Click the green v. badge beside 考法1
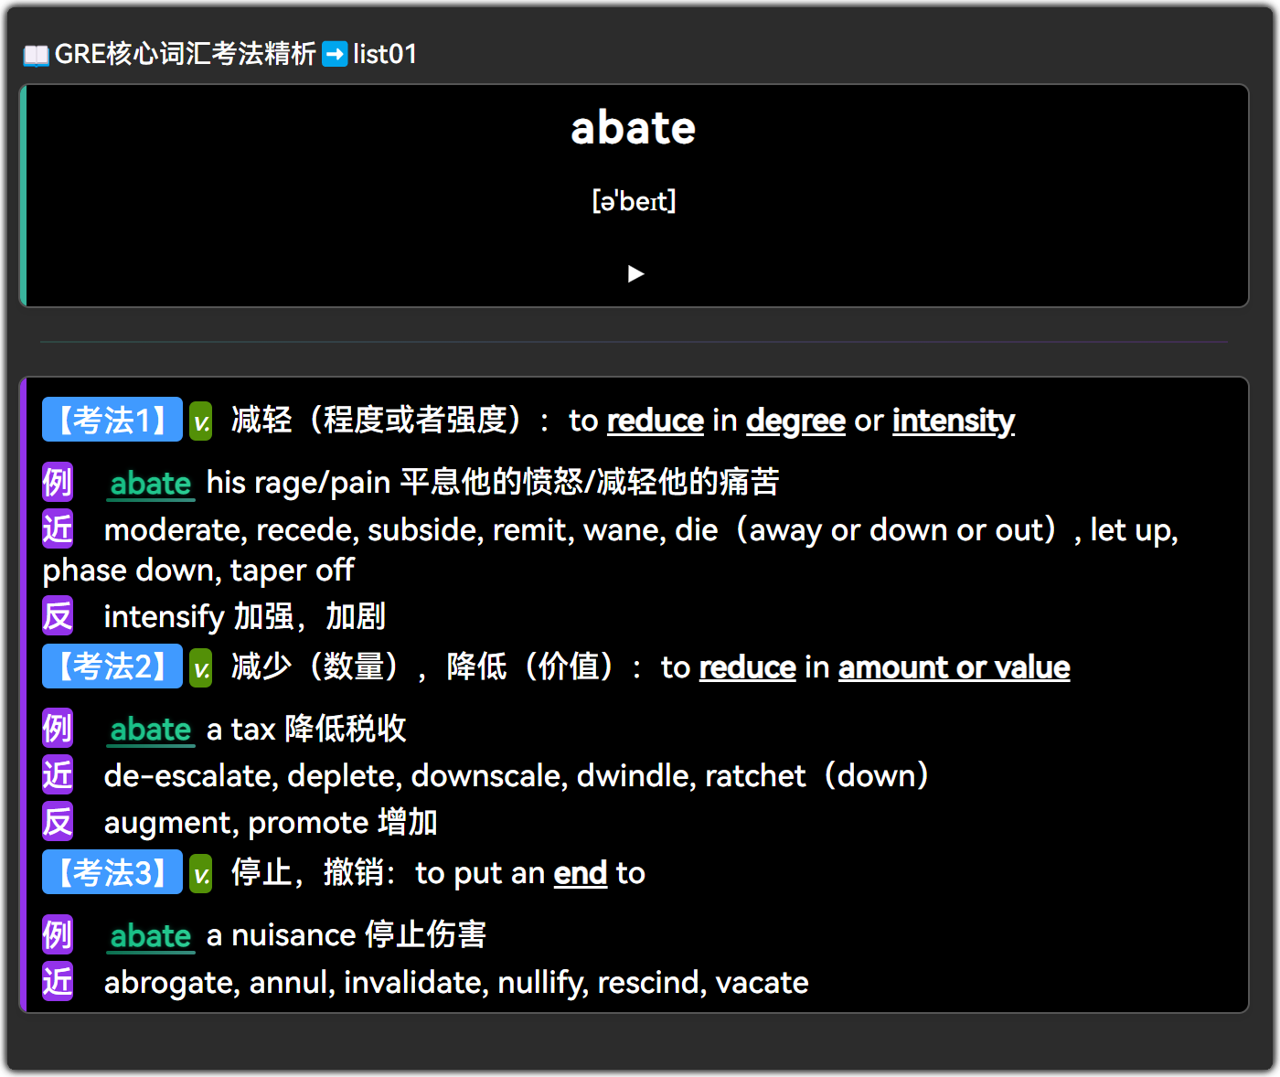This screenshot has width=1280, height=1077. coord(201,421)
